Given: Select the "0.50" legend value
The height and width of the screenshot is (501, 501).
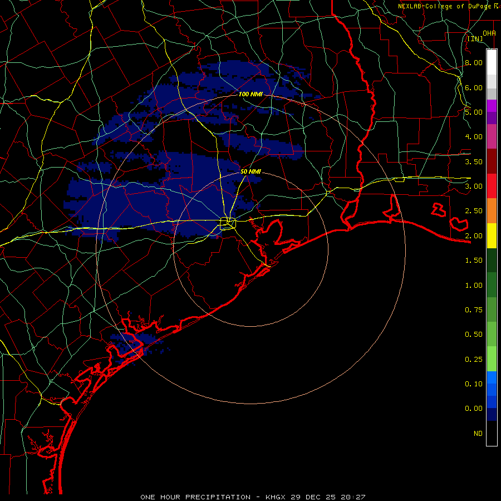Looking at the screenshot, I should (x=474, y=335).
